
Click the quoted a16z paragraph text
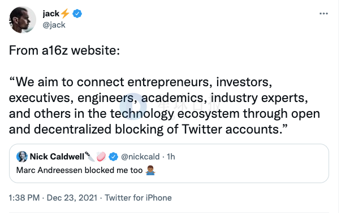[x=165, y=106]
